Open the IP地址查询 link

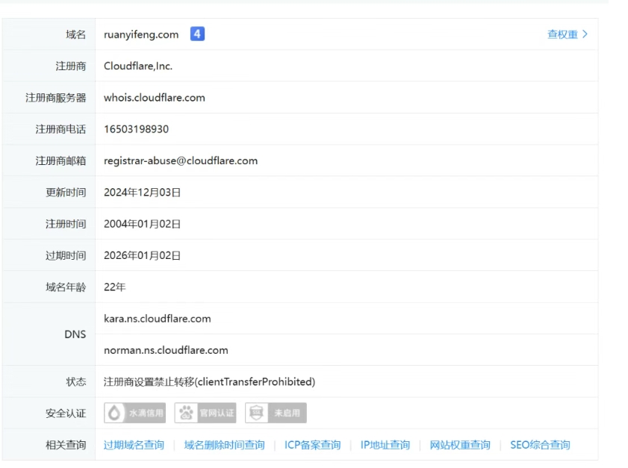[x=385, y=445]
